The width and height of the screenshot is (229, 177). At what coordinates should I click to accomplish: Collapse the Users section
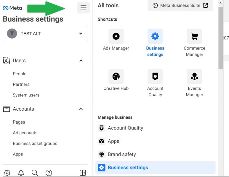coord(81,60)
